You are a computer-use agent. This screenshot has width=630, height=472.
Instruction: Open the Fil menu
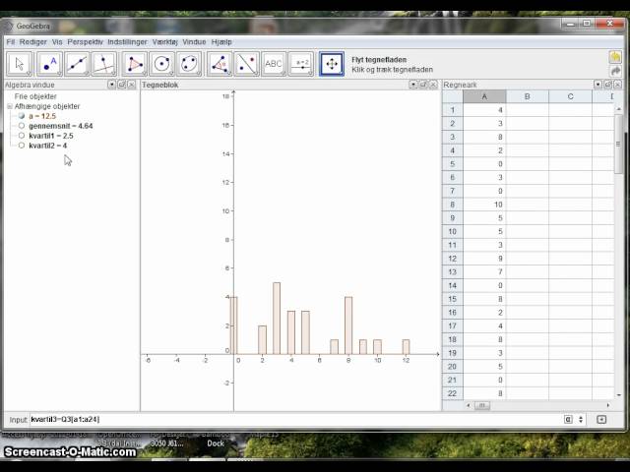click(11, 41)
